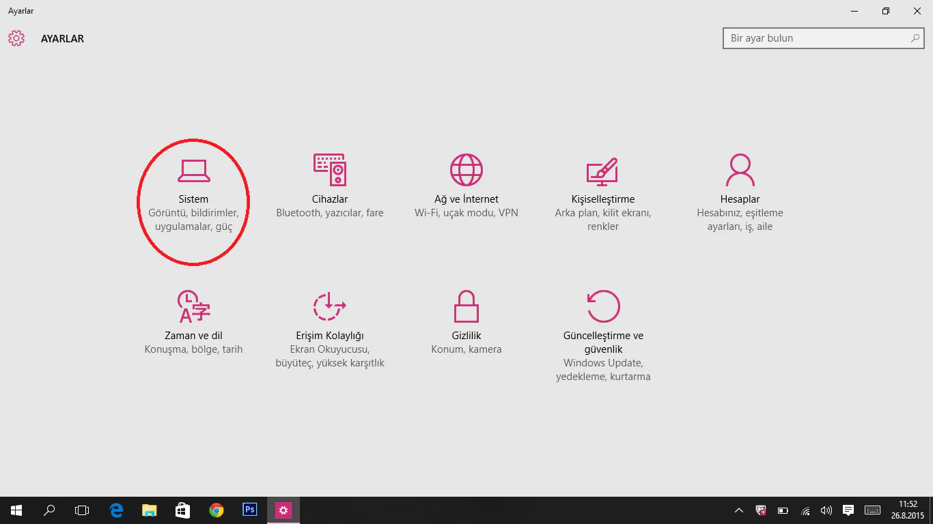Open Hesaplar accounts person icon
Screen dimensions: 933x524
(x=740, y=170)
